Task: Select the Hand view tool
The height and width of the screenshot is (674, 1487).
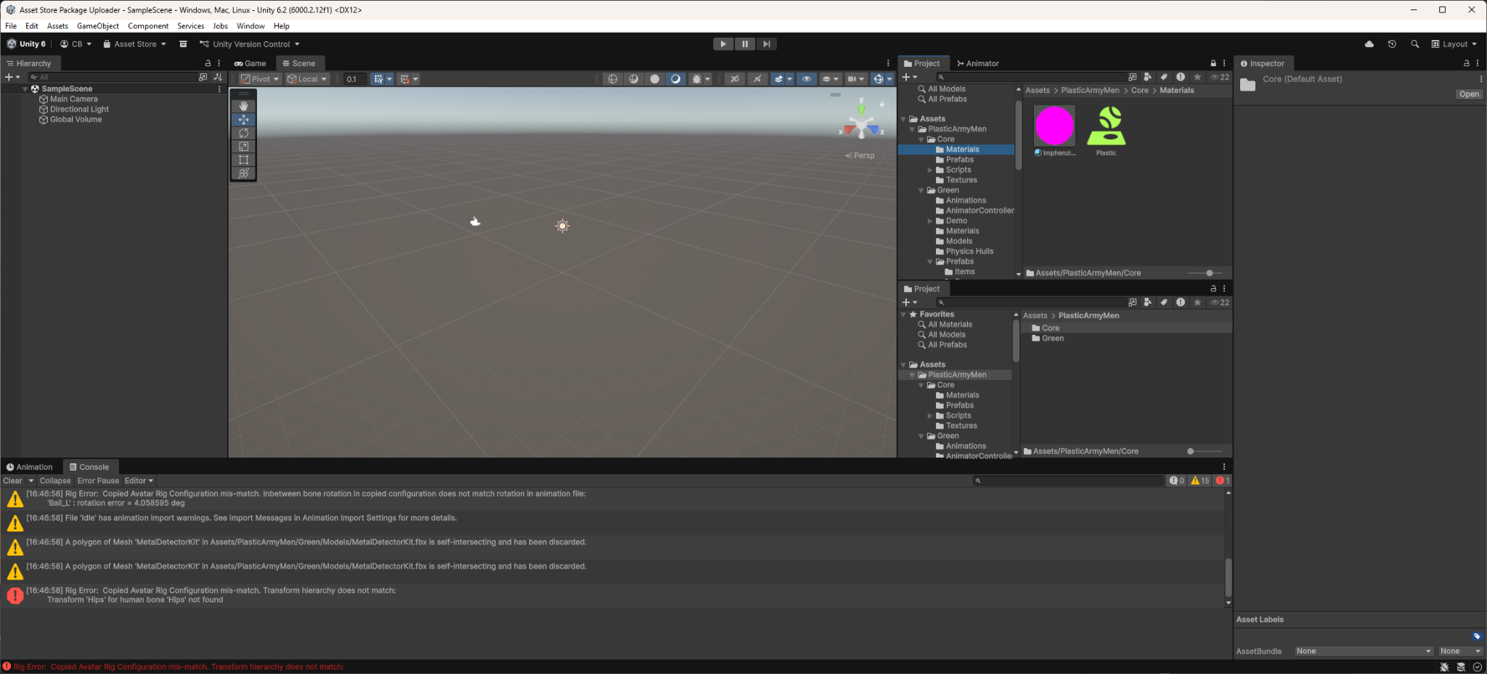Action: [243, 106]
